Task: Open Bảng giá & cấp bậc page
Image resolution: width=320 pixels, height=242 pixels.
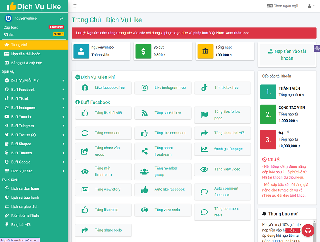Action: pos(34,63)
